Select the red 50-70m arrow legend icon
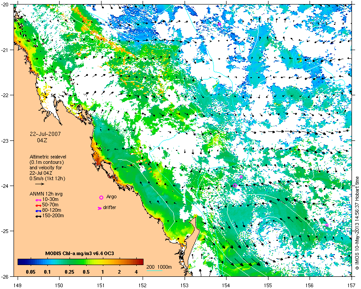361x289 pixels. pyautogui.click(x=38, y=205)
